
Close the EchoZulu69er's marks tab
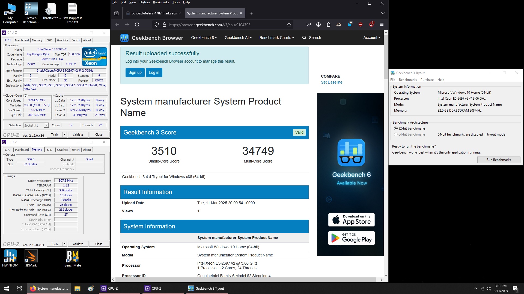coord(180,13)
